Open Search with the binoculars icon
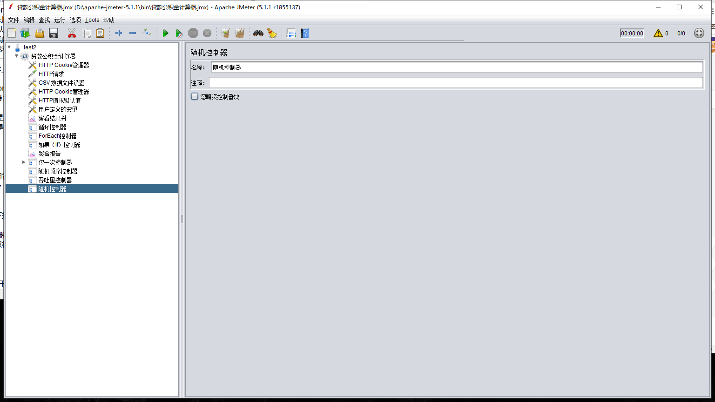This screenshot has height=402, width=715. [x=258, y=33]
